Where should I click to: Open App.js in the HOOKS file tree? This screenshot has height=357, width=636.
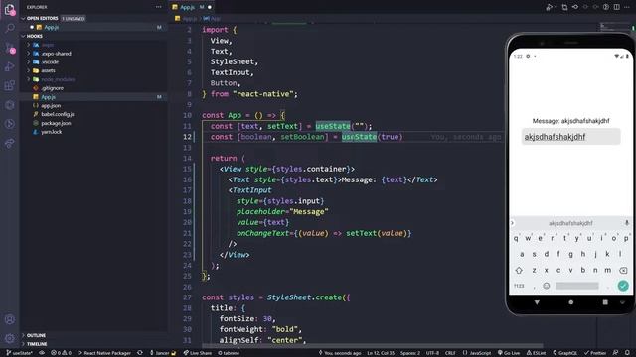[x=93, y=97]
